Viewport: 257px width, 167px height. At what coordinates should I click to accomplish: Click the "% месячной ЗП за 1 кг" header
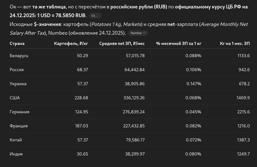point(179,44)
